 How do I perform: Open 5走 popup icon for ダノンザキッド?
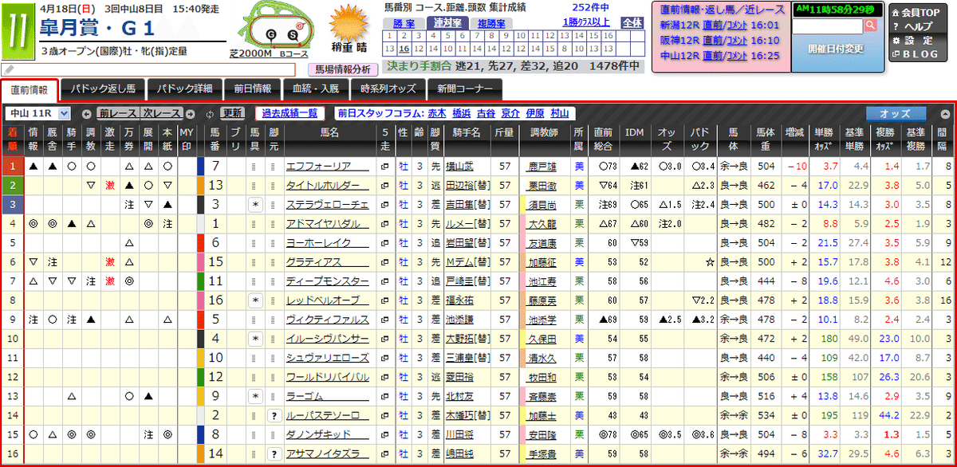[386, 434]
